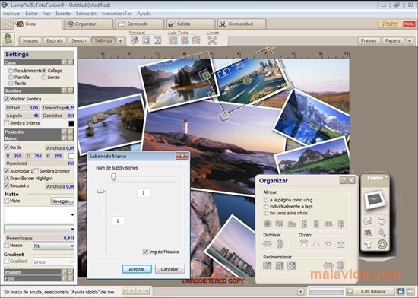This screenshot has width=418, height=298.
Task: Click the Frames button
Action: [369, 40]
